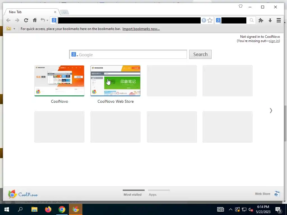Click the magnifier in the search box

[x=252, y=20]
